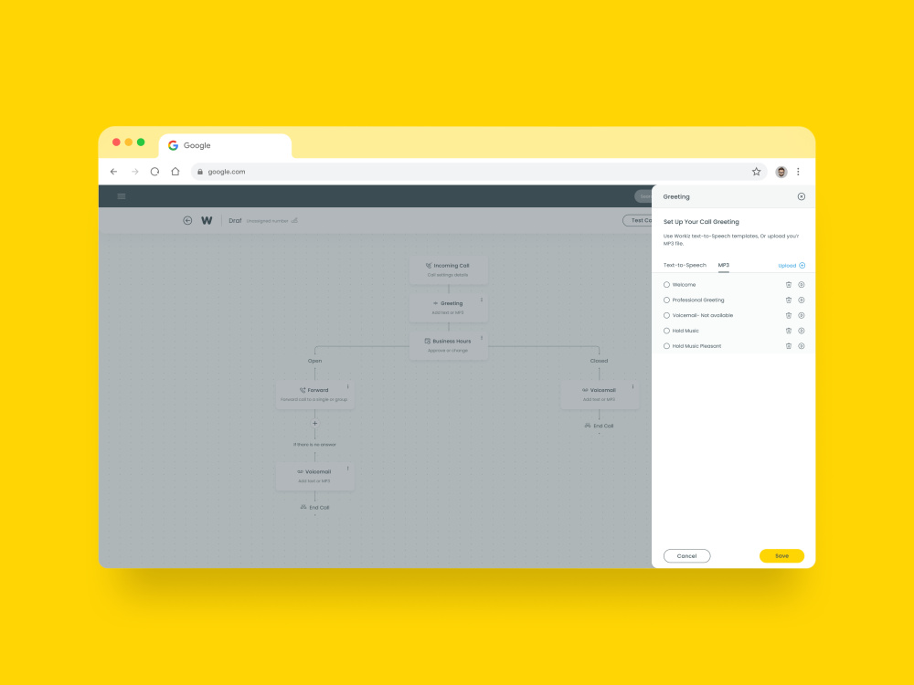This screenshot has height=685, width=914.
Task: Delete the Hold Music Pleasant file
Action: tap(788, 346)
